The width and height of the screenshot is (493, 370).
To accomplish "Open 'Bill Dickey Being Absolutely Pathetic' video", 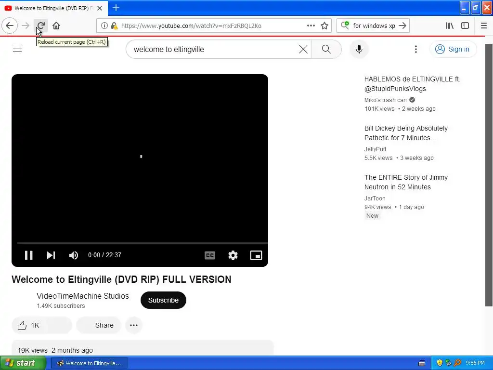I will (405, 133).
